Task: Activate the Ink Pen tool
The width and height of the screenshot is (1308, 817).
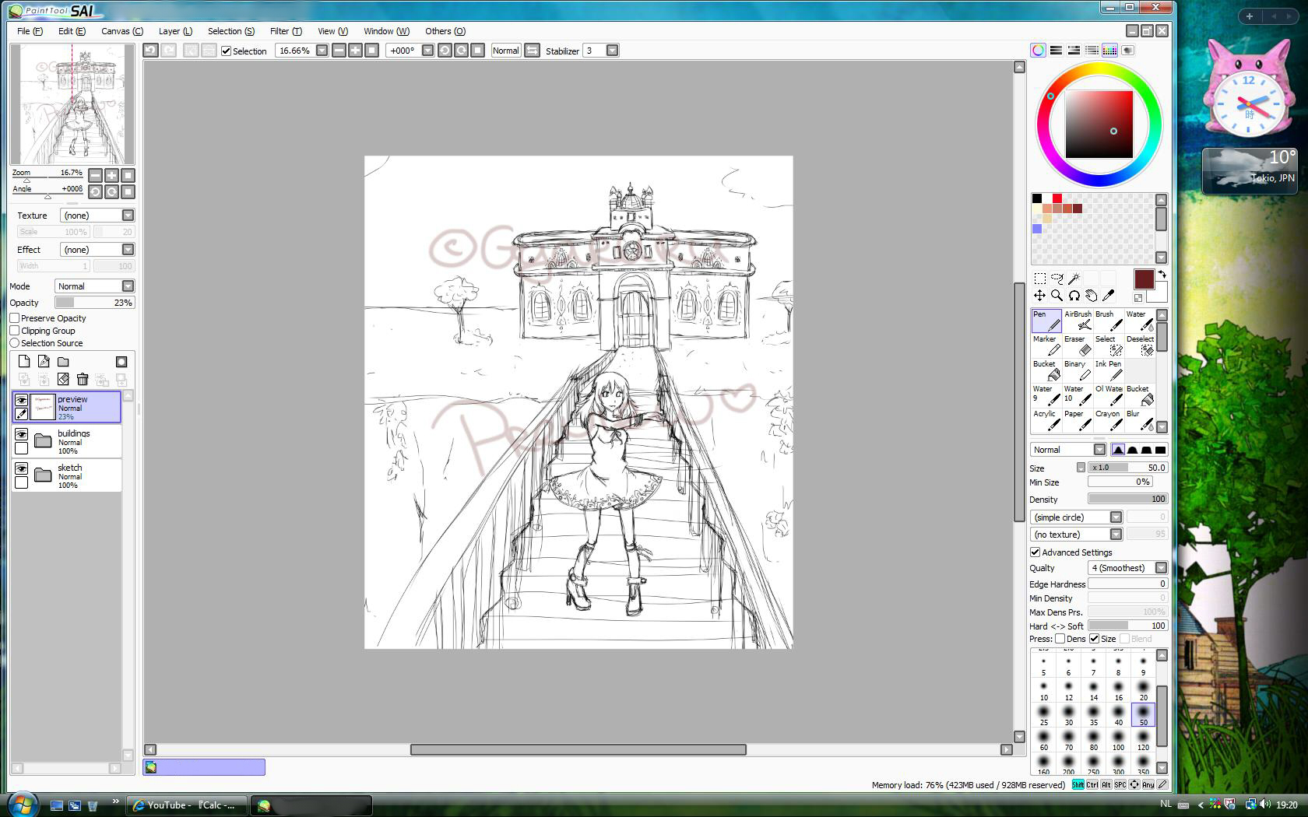Action: pyautogui.click(x=1109, y=370)
